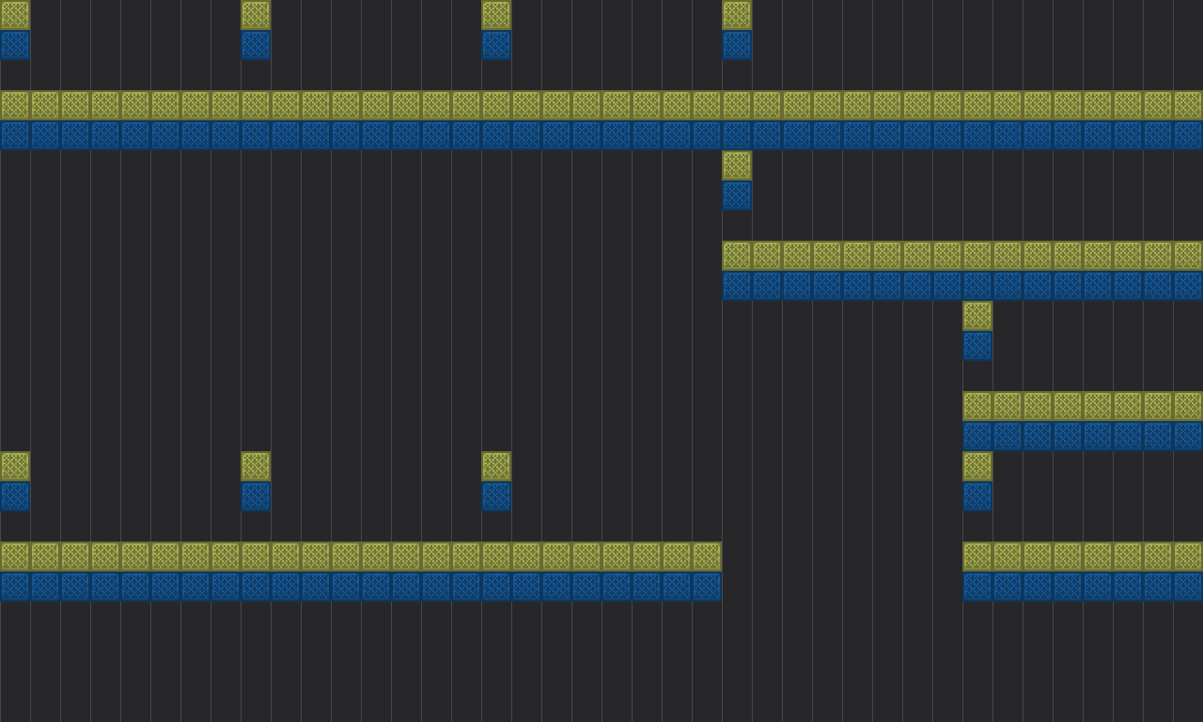Select the last blue block of the bottom-right bar
Screen dimensions: 1203x722
point(1188,587)
